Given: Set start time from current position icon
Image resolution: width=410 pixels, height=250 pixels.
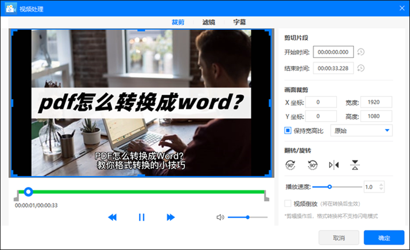Looking at the screenshot, I should 361,52.
